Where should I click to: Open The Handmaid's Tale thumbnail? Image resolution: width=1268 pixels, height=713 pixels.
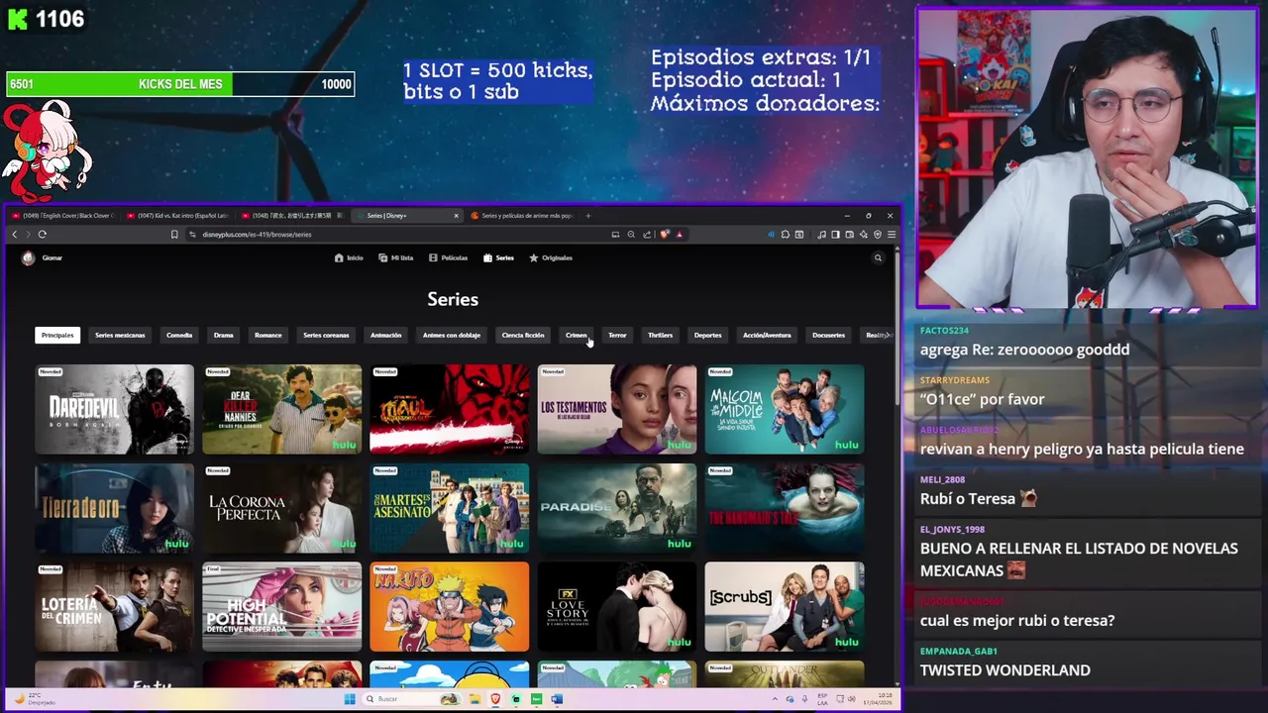pyautogui.click(x=785, y=508)
